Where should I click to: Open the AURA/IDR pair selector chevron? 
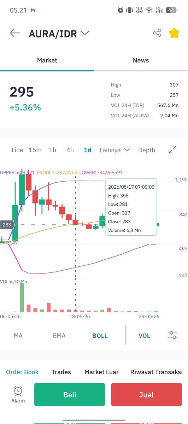[x=85, y=33]
